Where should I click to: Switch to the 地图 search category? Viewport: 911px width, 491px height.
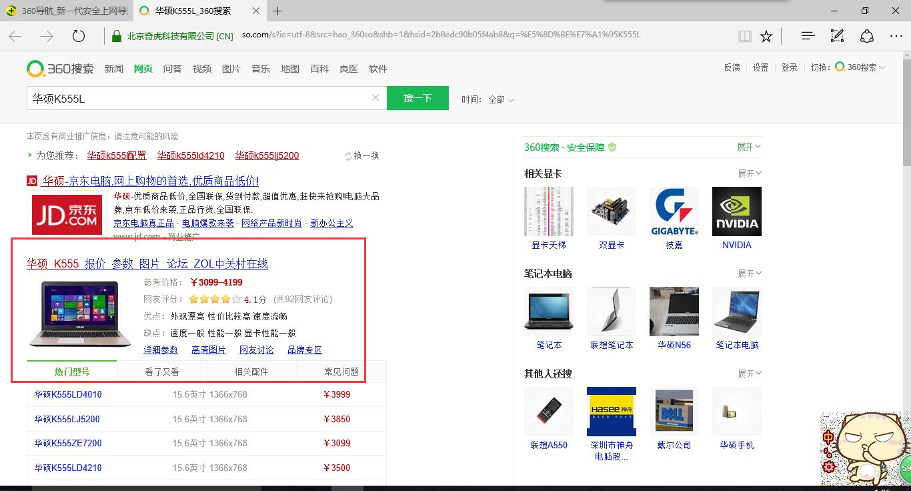point(290,69)
